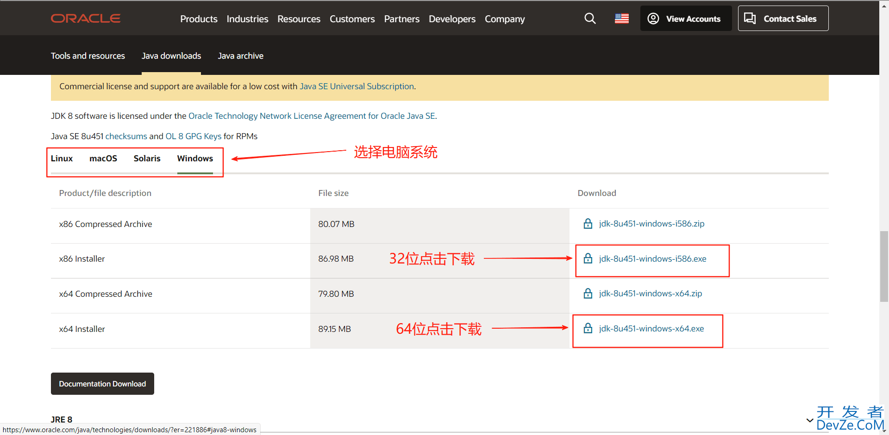
Task: Click the Product/file description header
Action: click(x=105, y=193)
